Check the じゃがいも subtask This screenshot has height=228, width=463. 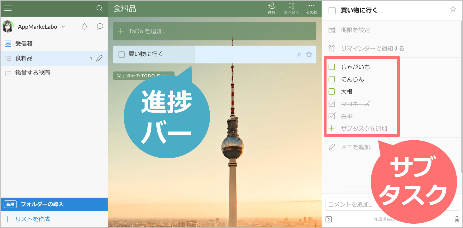click(332, 67)
